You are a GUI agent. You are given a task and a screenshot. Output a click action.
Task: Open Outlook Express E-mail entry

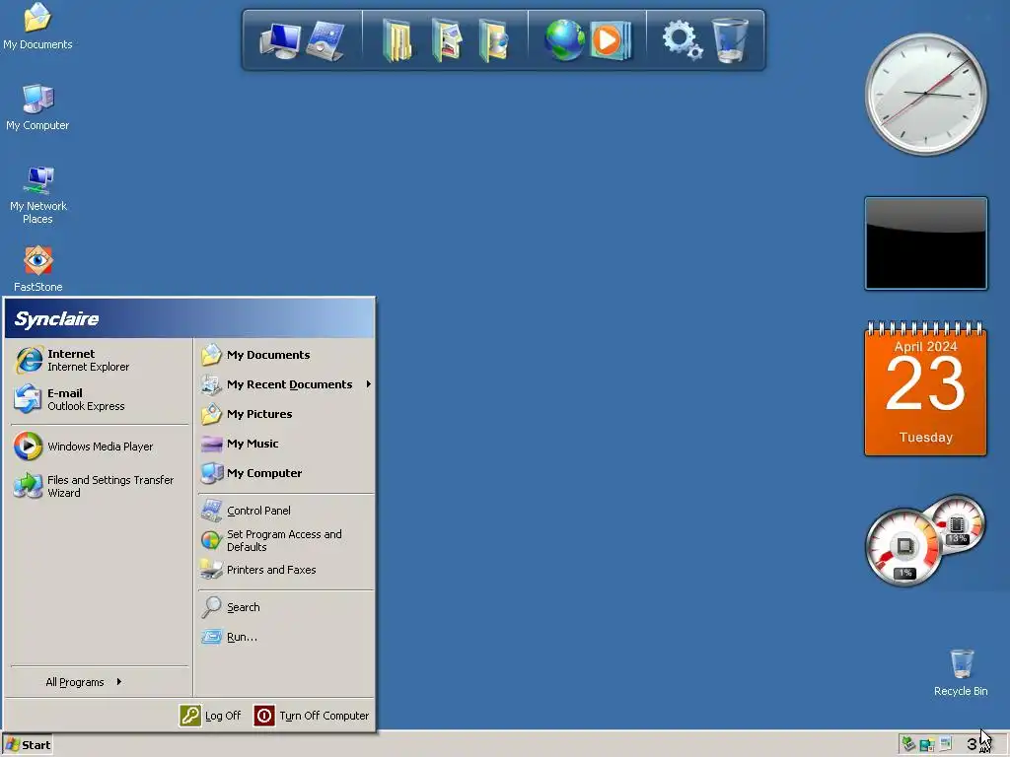point(100,399)
